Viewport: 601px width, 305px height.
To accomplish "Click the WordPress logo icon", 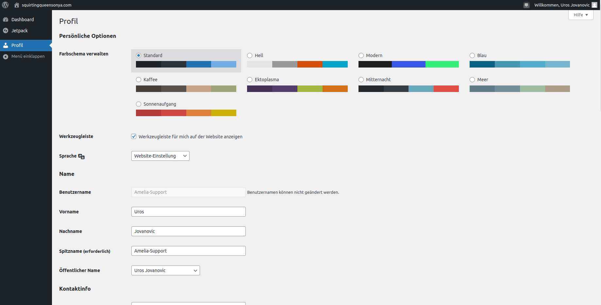I will coord(5,5).
